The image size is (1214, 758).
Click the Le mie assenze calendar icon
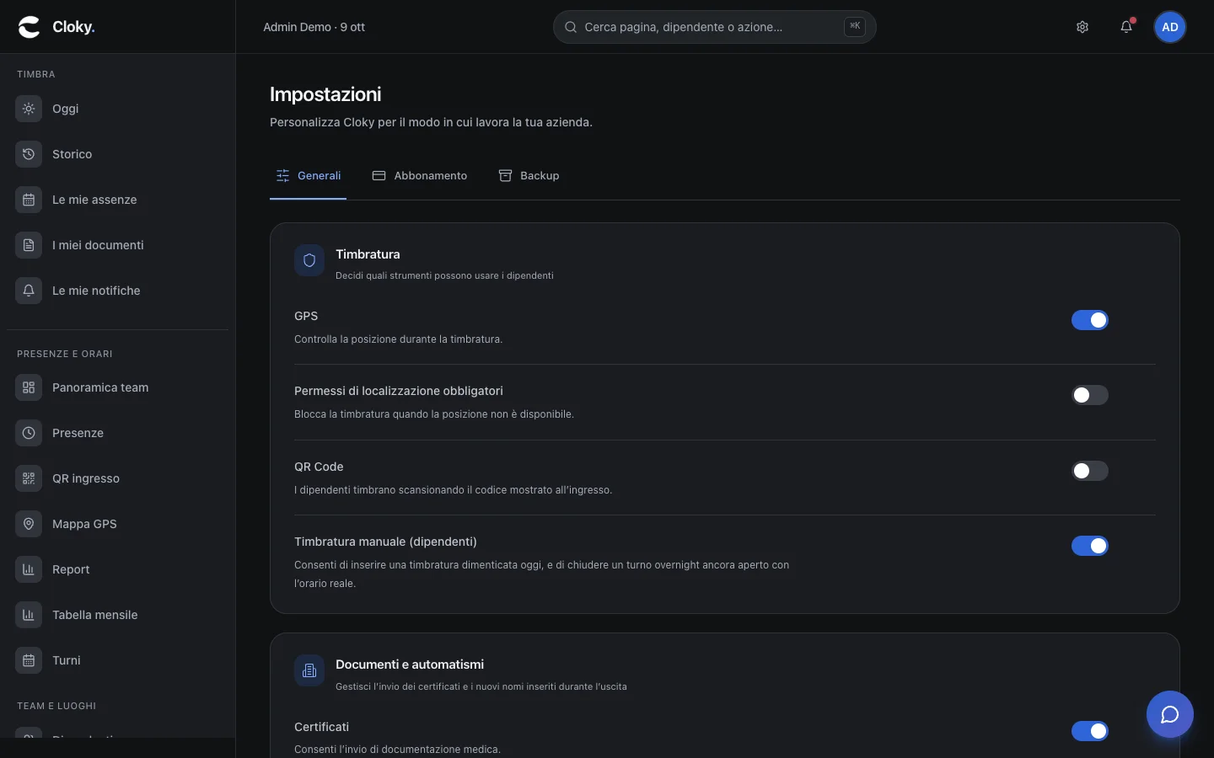[x=29, y=200]
